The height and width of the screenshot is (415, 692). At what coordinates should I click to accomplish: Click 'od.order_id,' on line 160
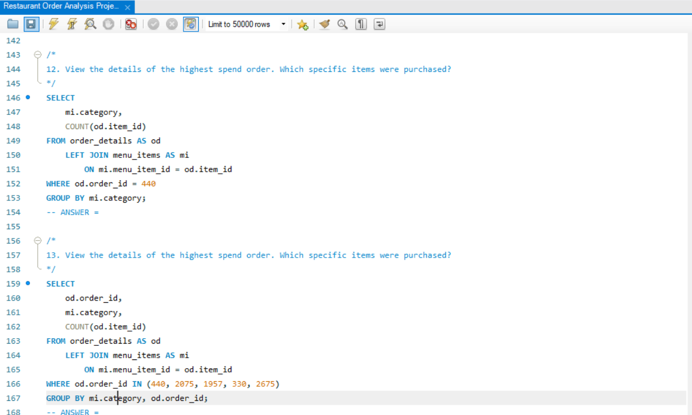click(94, 298)
